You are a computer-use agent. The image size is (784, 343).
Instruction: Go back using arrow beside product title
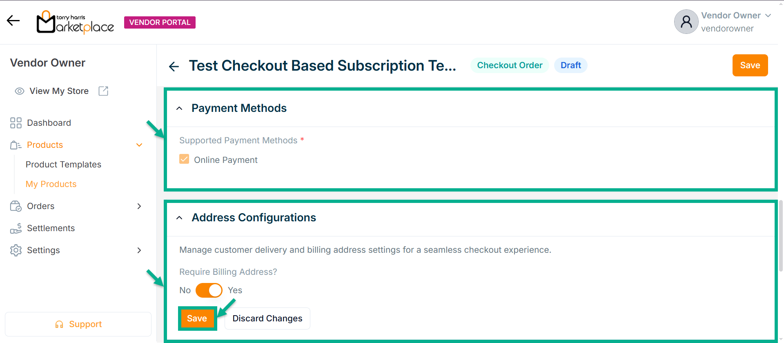click(174, 66)
